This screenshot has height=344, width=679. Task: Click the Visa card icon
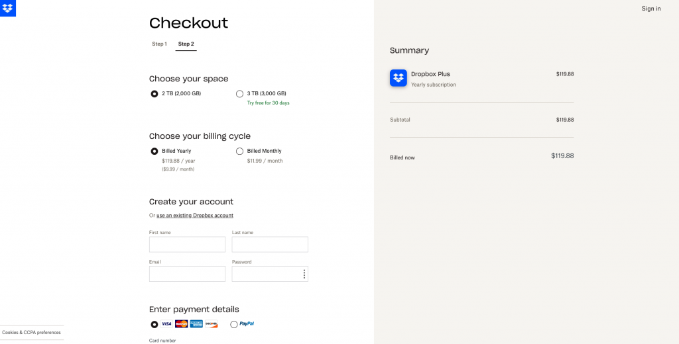click(166, 324)
